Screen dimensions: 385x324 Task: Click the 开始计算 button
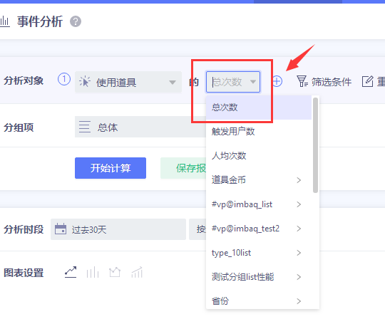[111, 168]
